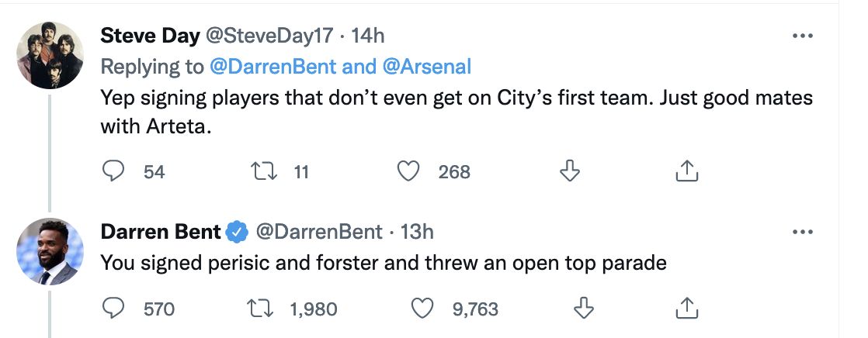The width and height of the screenshot is (868, 338).
Task: Like Darren Bent's tweet with 9,763 likes
Action: (x=423, y=309)
